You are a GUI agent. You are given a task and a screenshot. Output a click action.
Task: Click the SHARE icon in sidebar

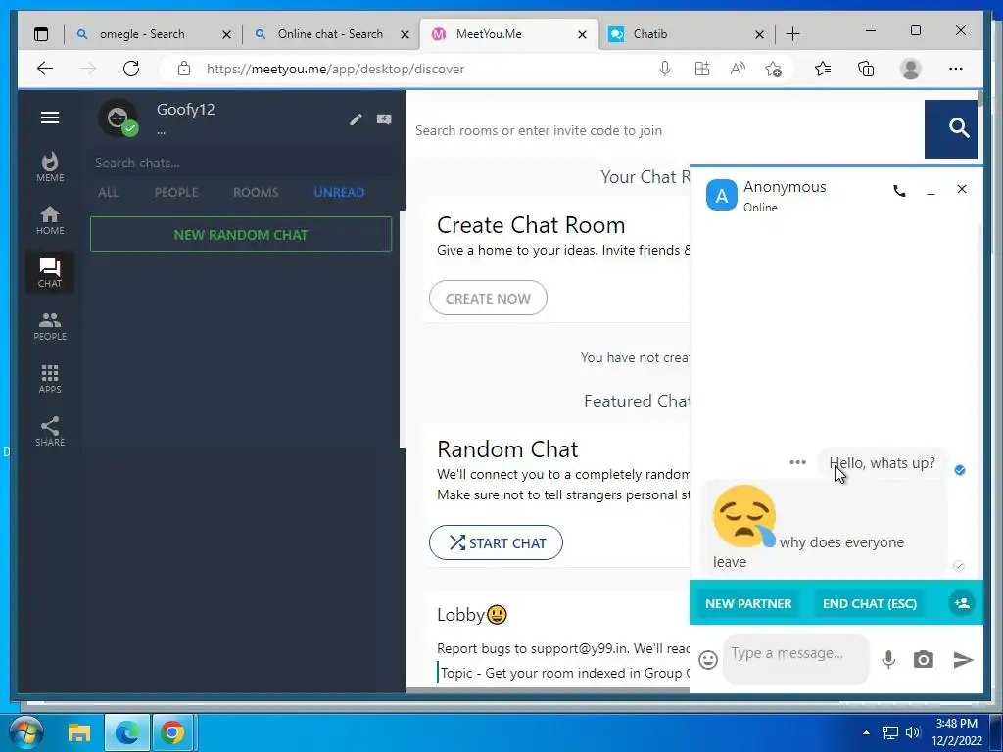tap(50, 432)
